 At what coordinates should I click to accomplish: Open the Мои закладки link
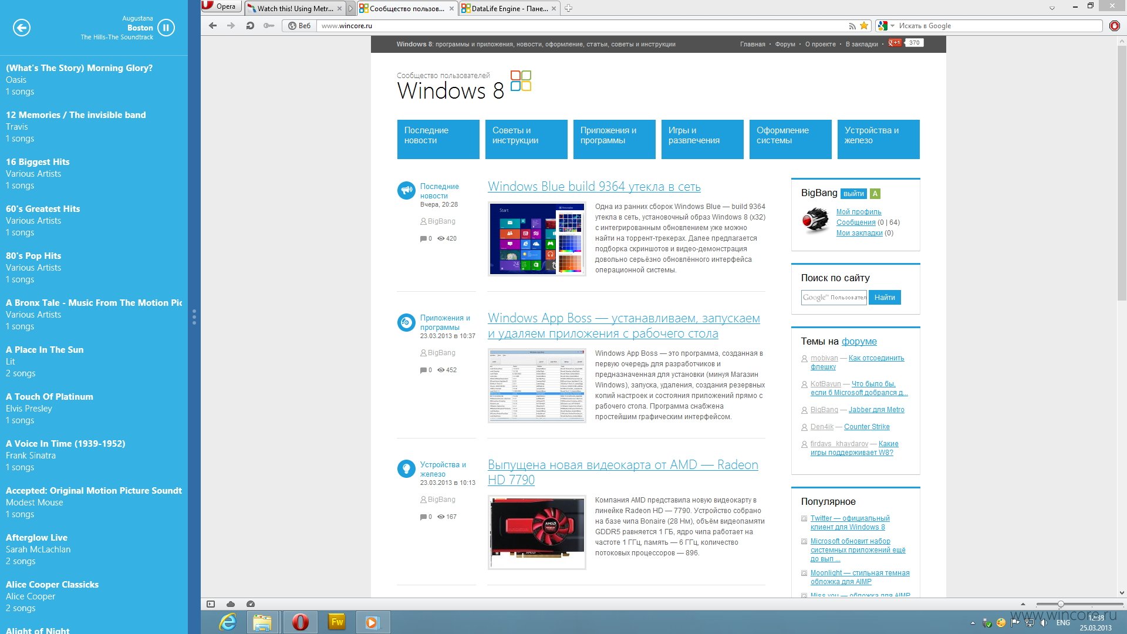pyautogui.click(x=859, y=233)
